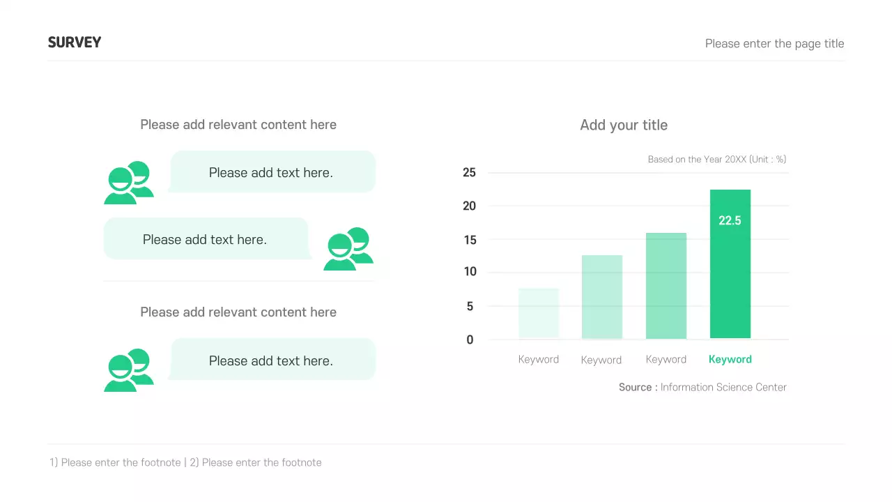Click the bottom 'Please add text here.' speech bubble
Screen dimensions: 892x502
click(272, 360)
